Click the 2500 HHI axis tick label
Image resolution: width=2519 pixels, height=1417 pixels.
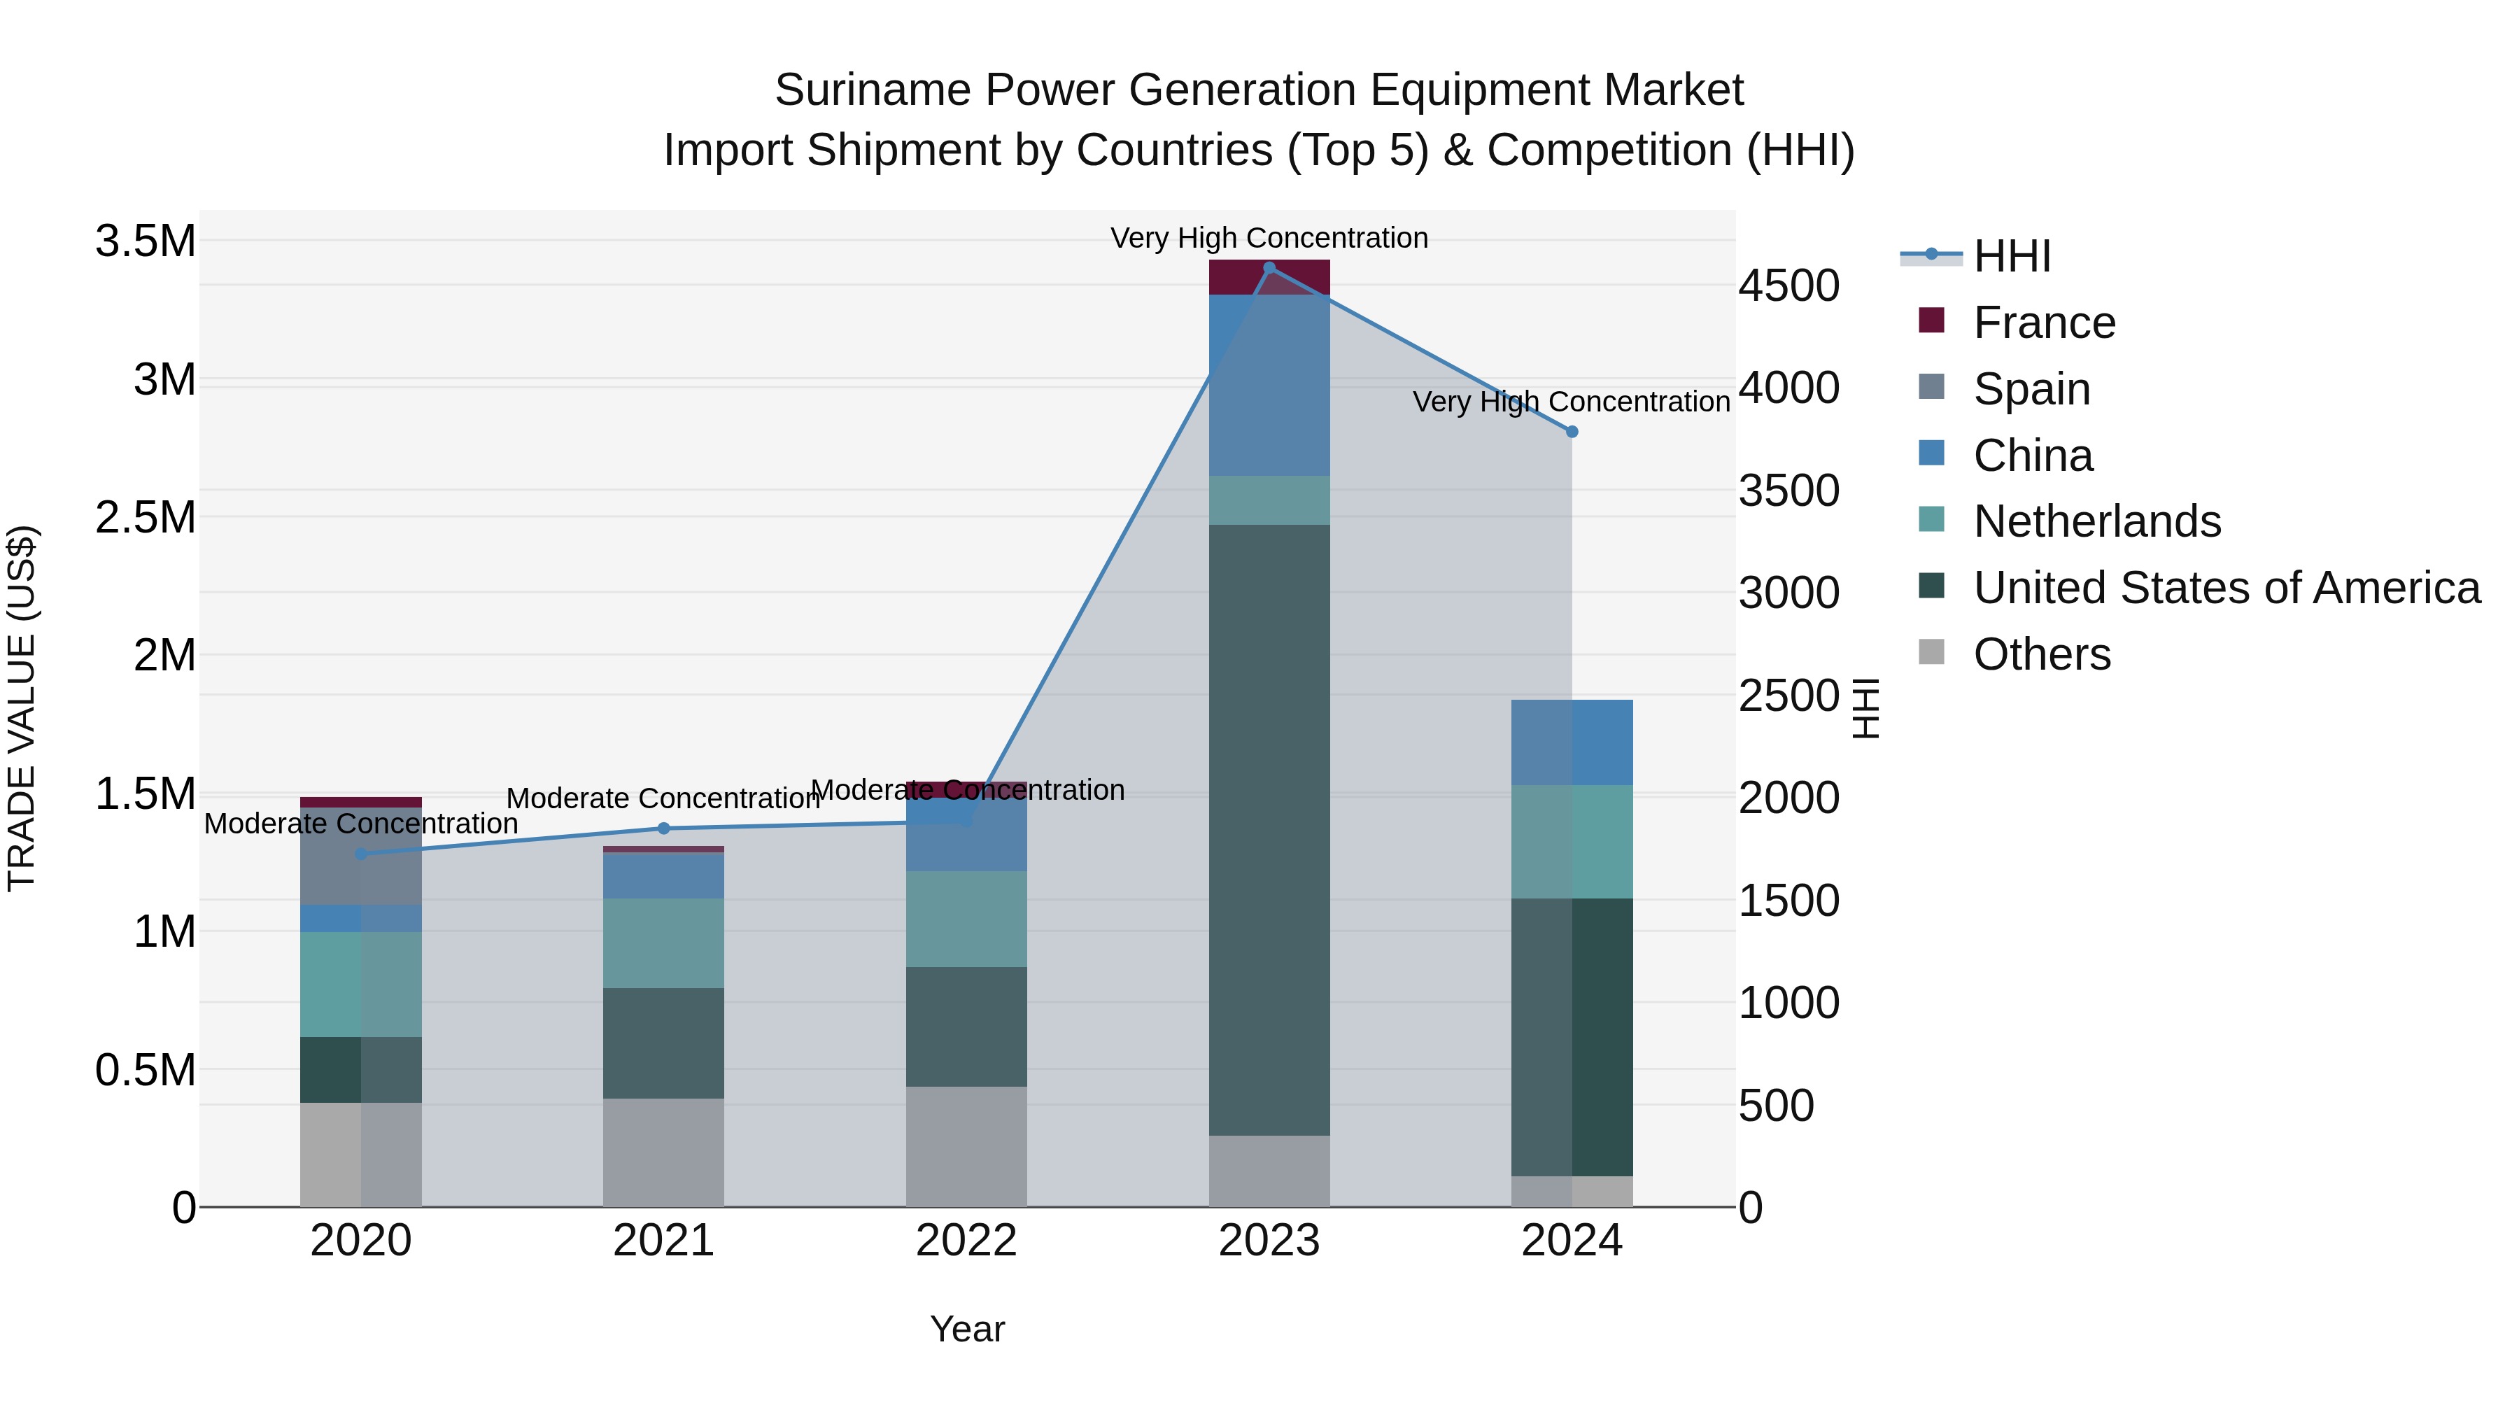point(1789,696)
